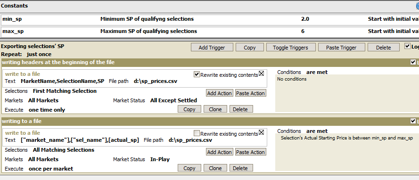Viewport: 419px width, 180px height.
Task: Edit File path in writing to a file trigger
Action: 190,140
